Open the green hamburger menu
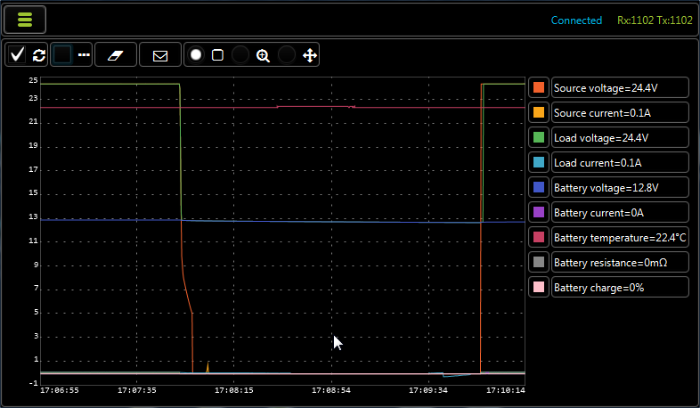700x408 pixels. [25, 20]
